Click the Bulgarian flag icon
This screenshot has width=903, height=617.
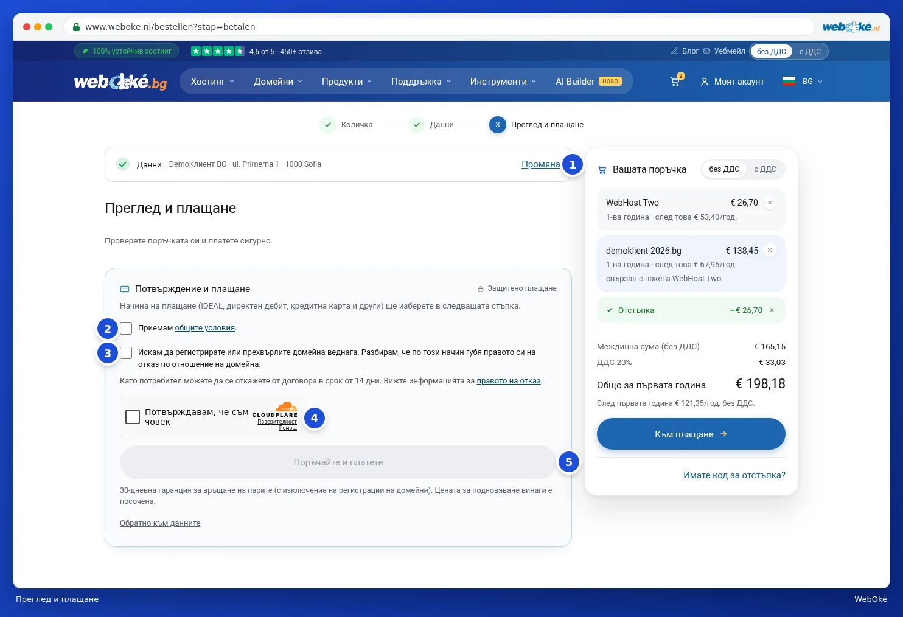click(789, 81)
